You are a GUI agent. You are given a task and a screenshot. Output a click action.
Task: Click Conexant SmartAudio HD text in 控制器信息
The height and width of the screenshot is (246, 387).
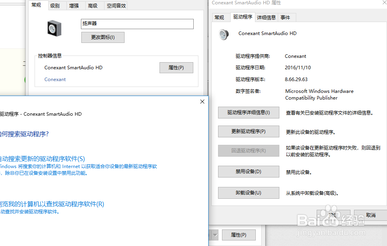tap(73, 67)
